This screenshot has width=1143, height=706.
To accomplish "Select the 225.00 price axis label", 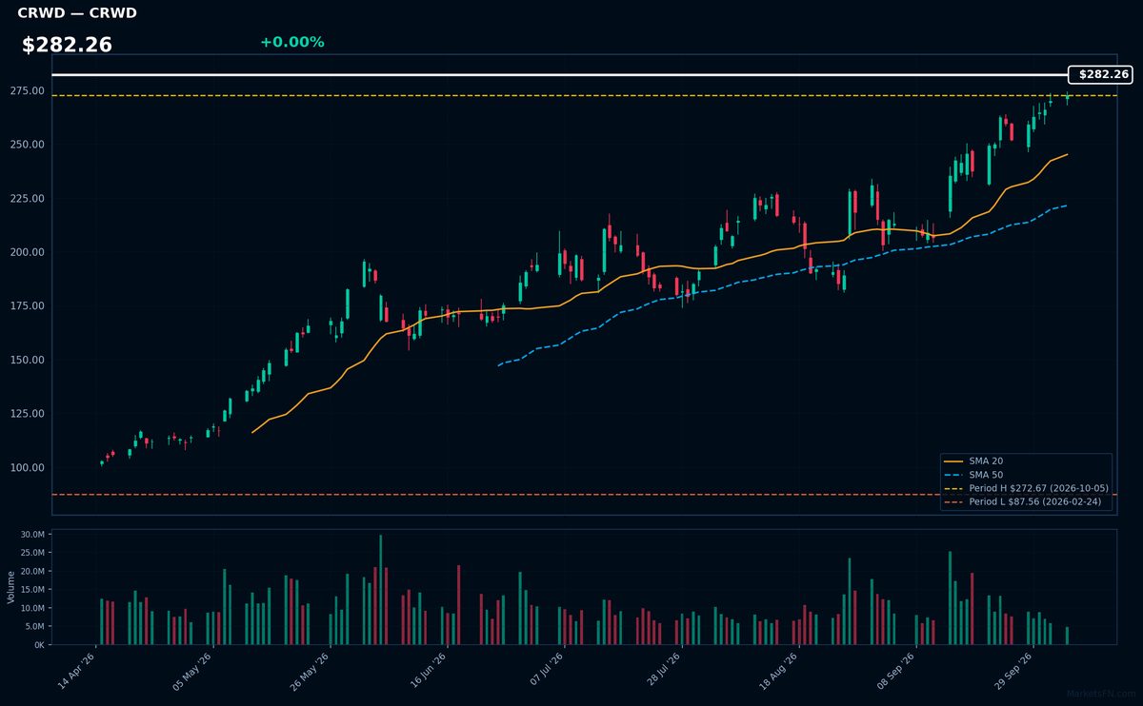I will point(28,199).
